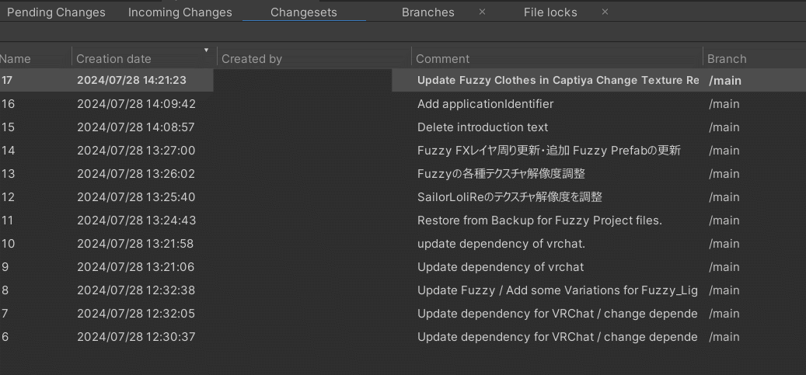Click date 2024/07/28 13:21:06
The width and height of the screenshot is (806, 375).
click(x=136, y=267)
